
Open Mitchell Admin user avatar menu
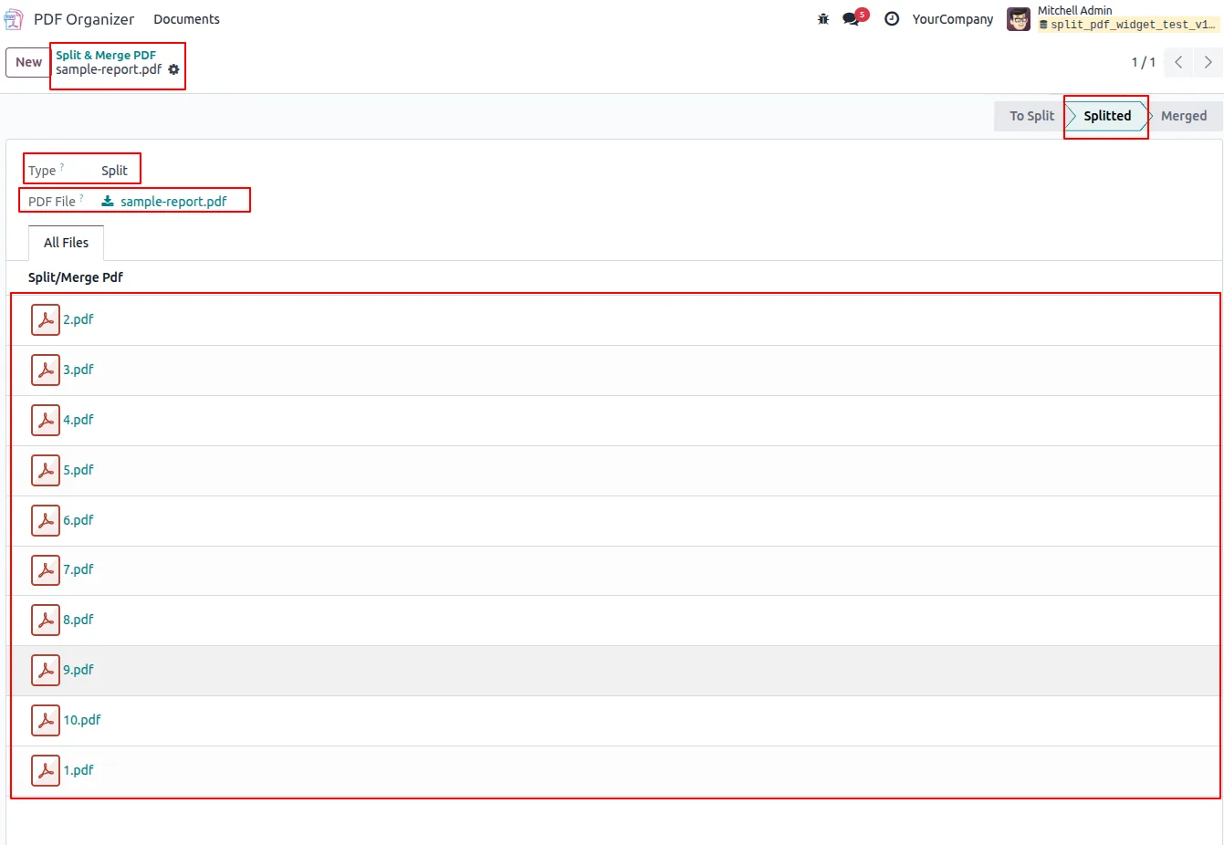pos(1019,19)
